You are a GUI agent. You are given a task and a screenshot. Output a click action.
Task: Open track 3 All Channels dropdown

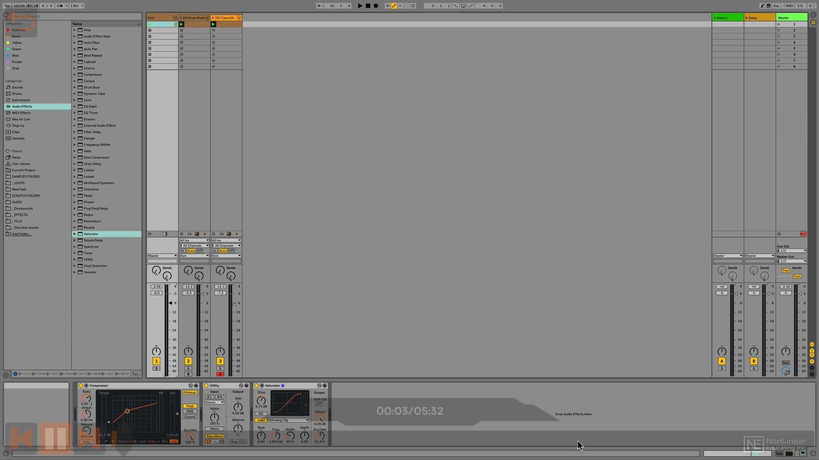pyautogui.click(x=226, y=246)
